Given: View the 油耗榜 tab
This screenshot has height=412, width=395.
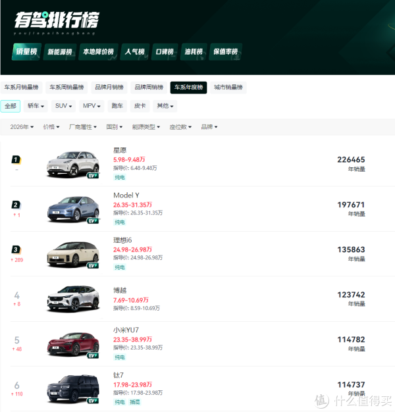Looking at the screenshot, I should (194, 52).
